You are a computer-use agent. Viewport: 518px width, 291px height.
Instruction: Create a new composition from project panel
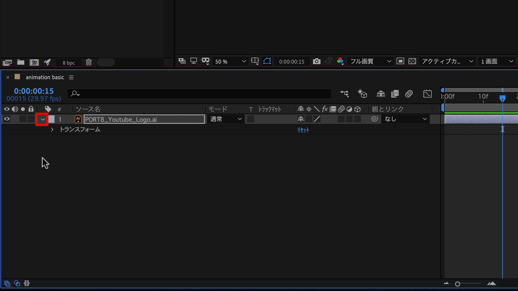tap(34, 63)
